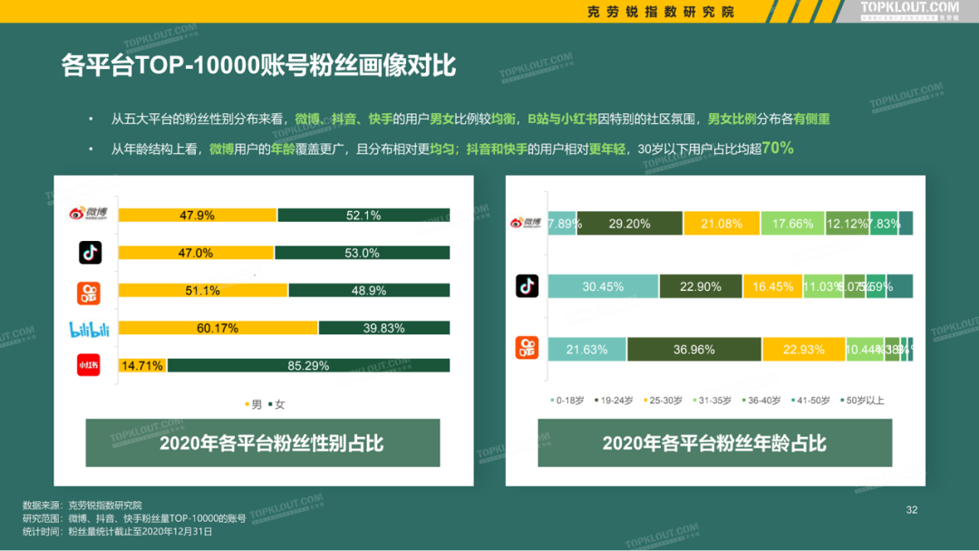Click the Kuaishou logo in the gender chart

tap(89, 294)
